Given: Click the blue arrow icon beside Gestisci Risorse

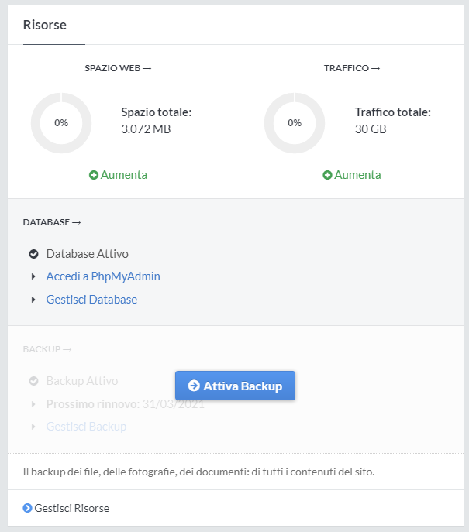Looking at the screenshot, I should (x=28, y=509).
